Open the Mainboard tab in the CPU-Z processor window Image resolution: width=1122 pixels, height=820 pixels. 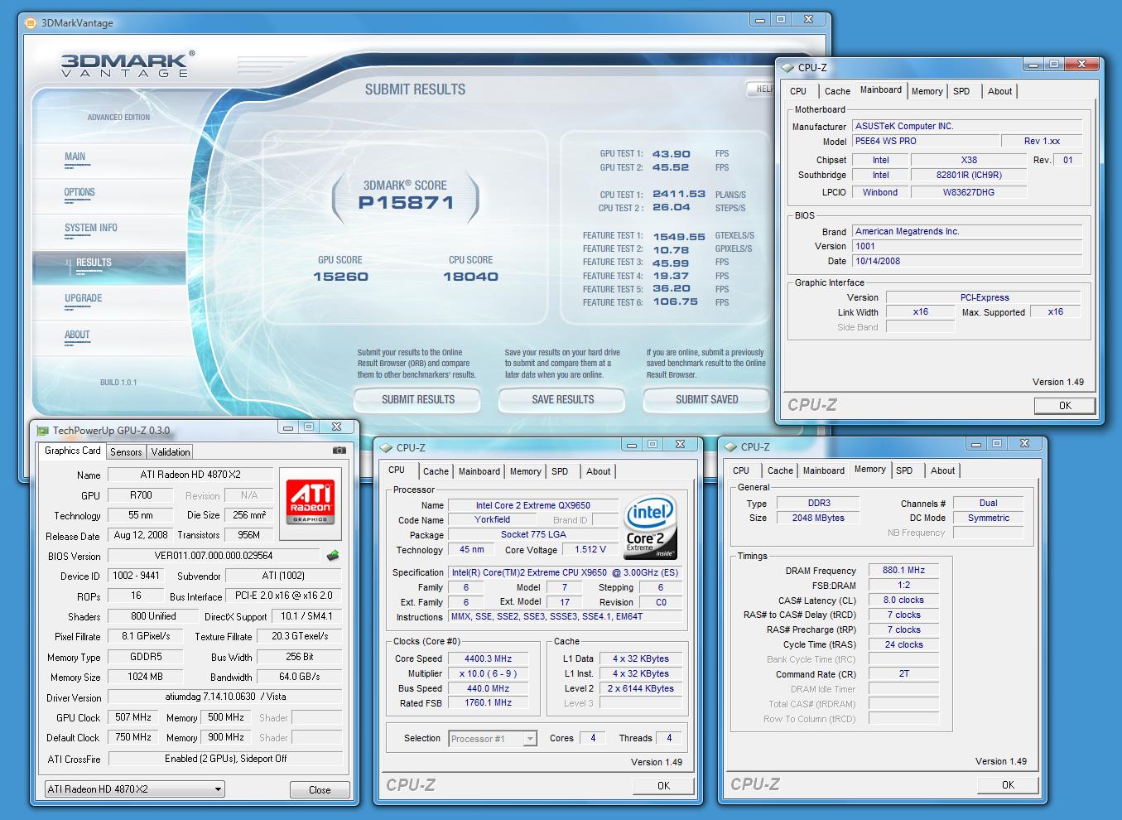point(479,471)
